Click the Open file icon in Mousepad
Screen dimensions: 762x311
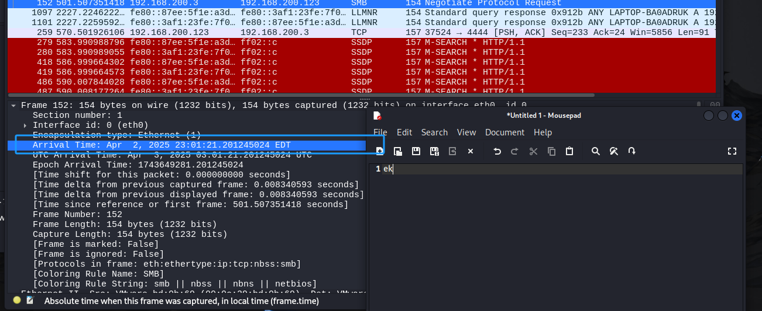tap(398, 151)
